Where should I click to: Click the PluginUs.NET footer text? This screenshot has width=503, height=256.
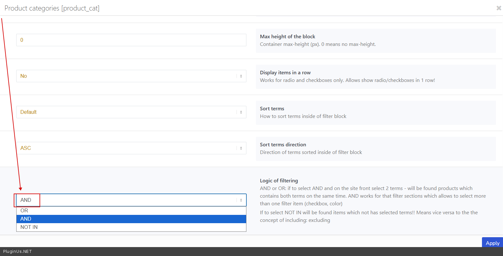(18, 252)
